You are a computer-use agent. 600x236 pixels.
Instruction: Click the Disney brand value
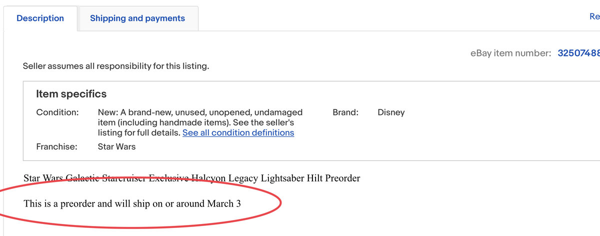pyautogui.click(x=391, y=112)
